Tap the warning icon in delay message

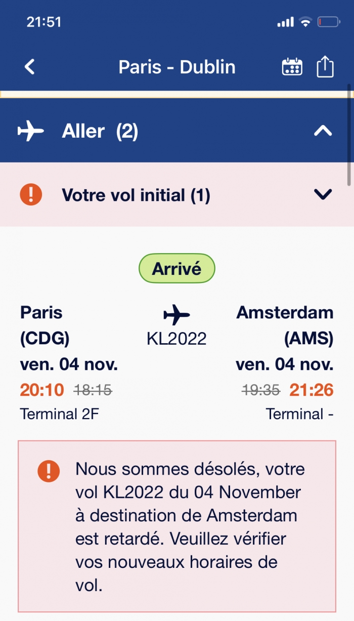click(49, 471)
